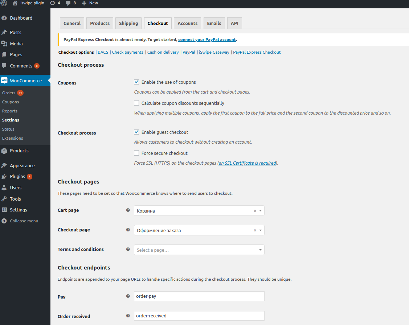Click help tip icon for Pay endpoint

(128, 296)
